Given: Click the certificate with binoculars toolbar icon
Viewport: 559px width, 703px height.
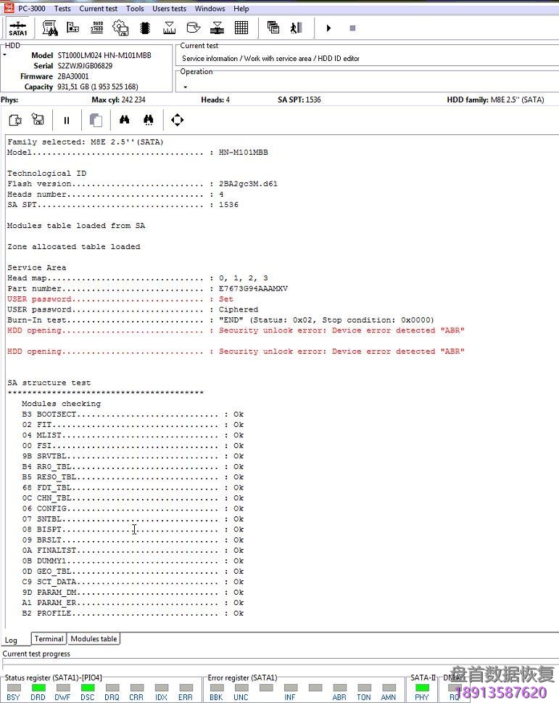Looking at the screenshot, I should [x=50, y=28].
